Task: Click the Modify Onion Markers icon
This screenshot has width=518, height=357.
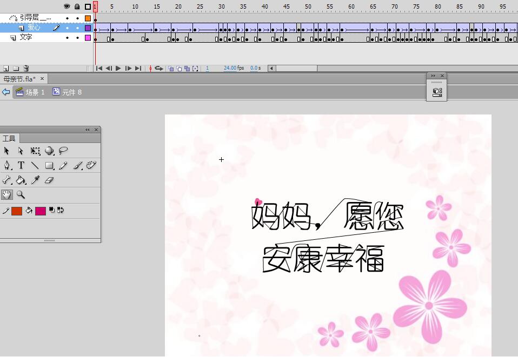Action: pos(195,68)
